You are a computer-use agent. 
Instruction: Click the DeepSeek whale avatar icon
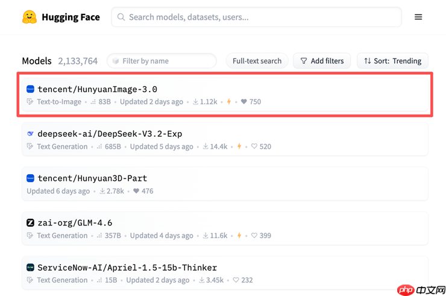click(x=31, y=134)
